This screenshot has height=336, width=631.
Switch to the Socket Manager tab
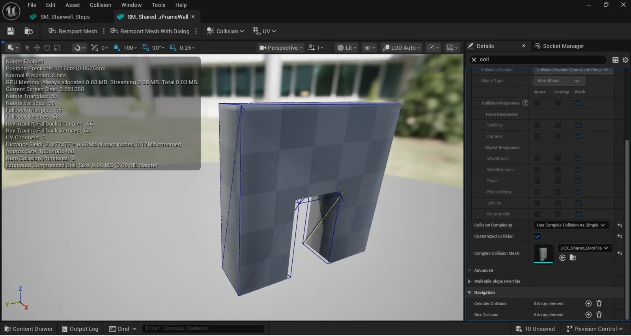559,46
